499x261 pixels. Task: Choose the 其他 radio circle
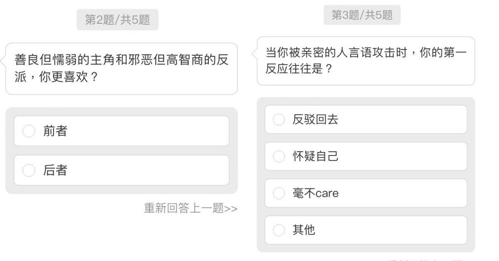[278, 230]
